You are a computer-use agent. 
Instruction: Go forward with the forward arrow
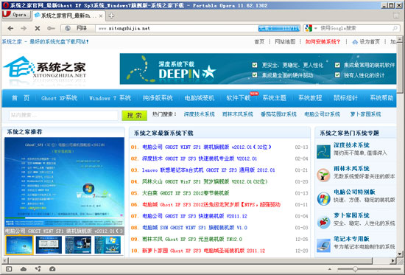[x=24, y=28]
